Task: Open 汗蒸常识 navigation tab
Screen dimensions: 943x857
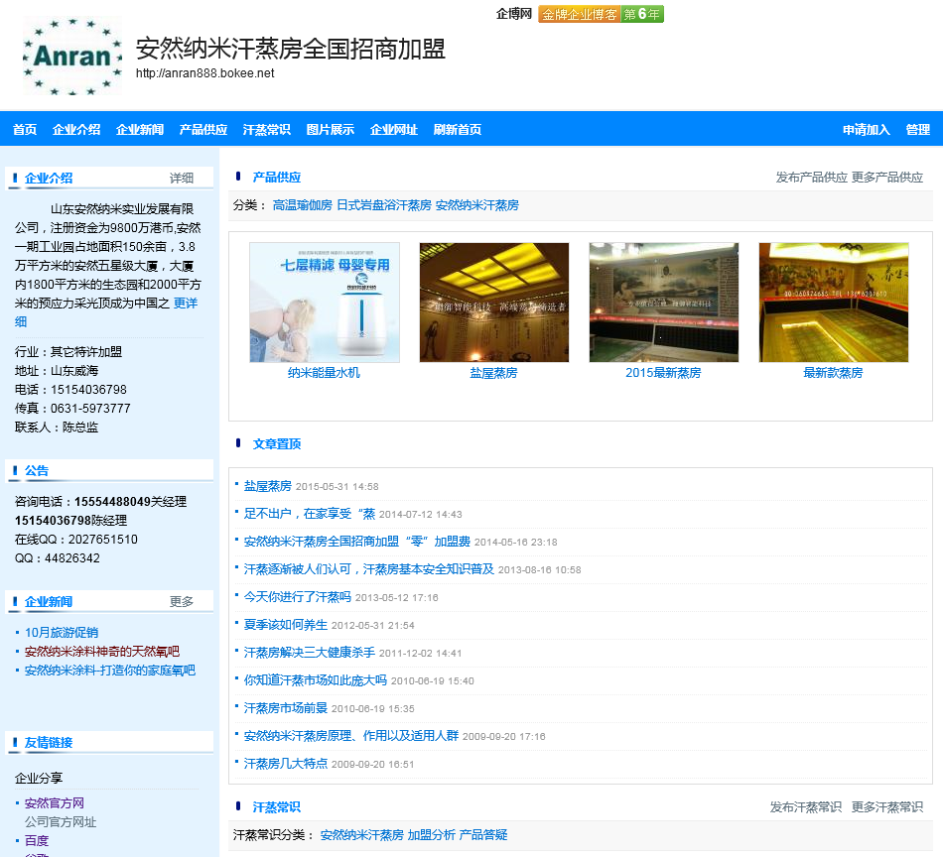Action: (267, 129)
